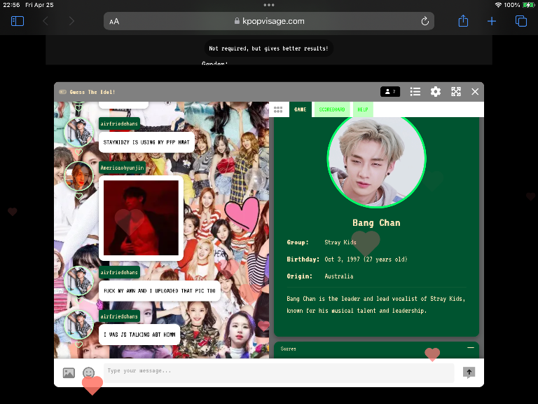
Task: Click the 'Bang Chan' name heading
Action: [376, 223]
